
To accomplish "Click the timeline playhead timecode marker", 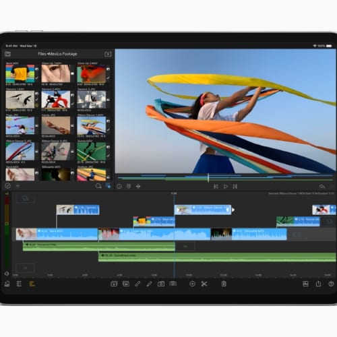I will [x=174, y=193].
